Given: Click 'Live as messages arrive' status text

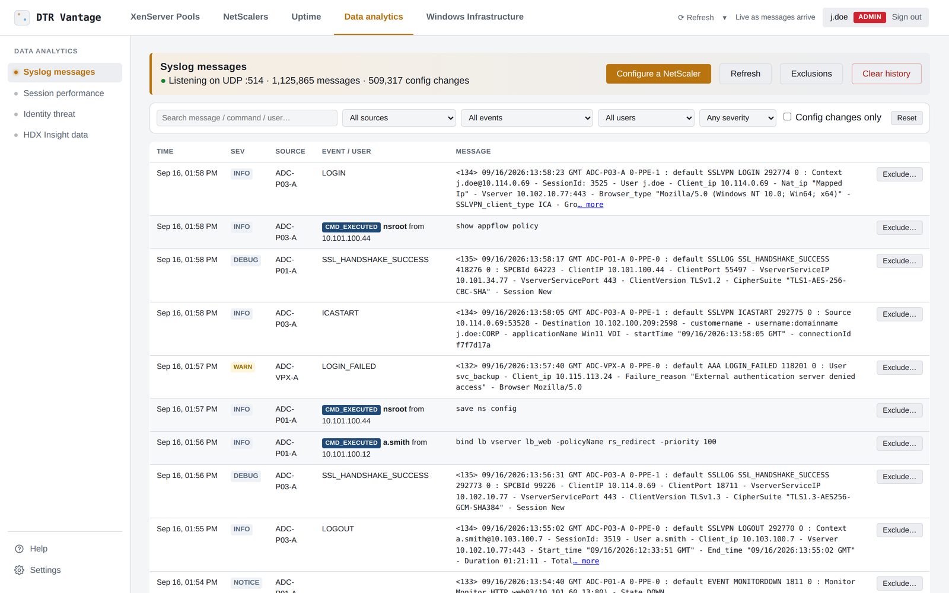Looking at the screenshot, I should tap(775, 17).
